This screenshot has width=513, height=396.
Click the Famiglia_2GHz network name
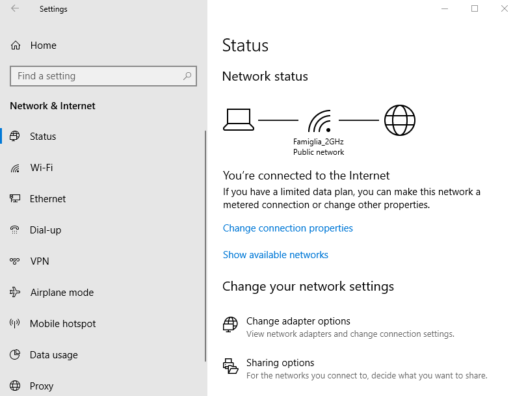click(x=319, y=141)
